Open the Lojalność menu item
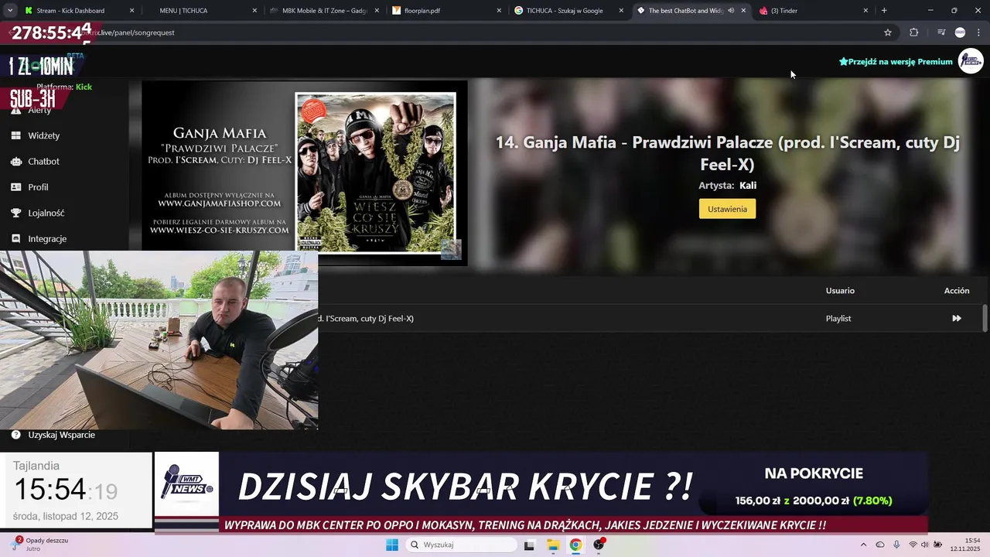 pos(46,213)
